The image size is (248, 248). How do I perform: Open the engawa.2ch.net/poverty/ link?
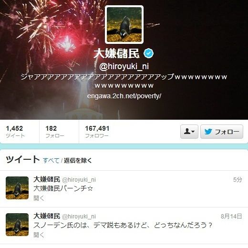tap(124, 96)
